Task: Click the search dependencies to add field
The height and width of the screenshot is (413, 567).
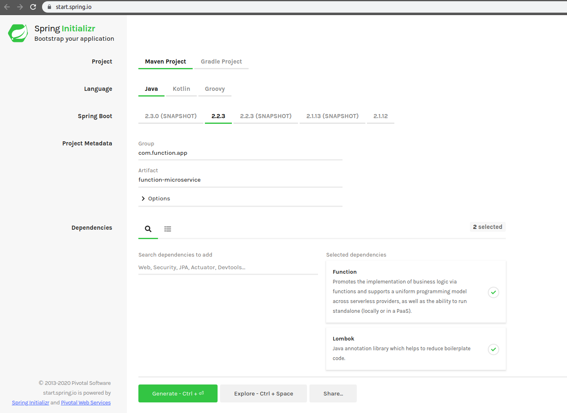Action: [x=228, y=267]
